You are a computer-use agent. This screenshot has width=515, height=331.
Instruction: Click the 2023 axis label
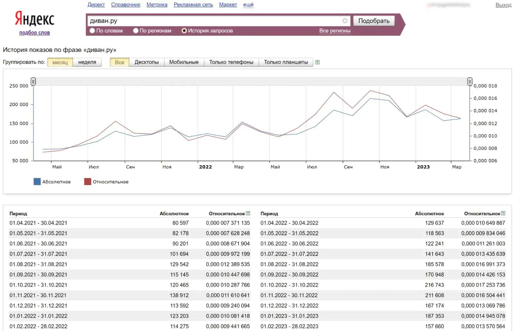tap(423, 167)
